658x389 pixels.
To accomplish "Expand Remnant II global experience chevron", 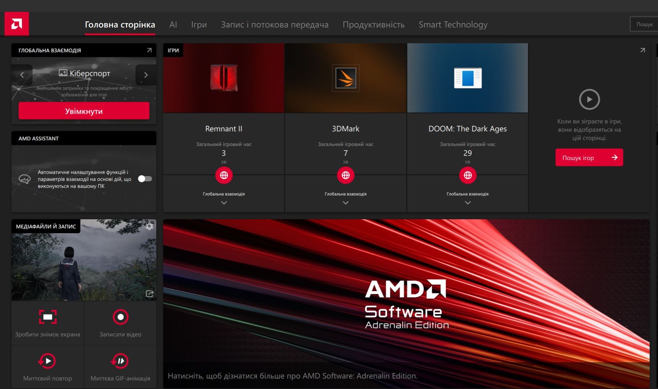I will pyautogui.click(x=224, y=203).
